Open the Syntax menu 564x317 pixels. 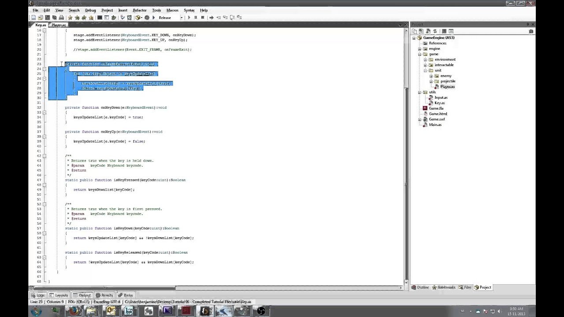coord(189,10)
